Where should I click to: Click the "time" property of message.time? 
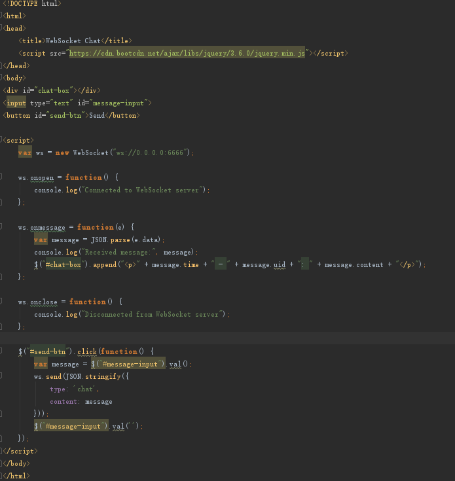(191, 265)
